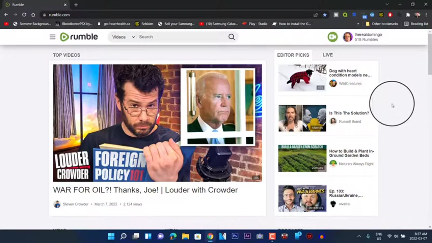Go to browser home page
432x243 pixels.
click(33, 15)
